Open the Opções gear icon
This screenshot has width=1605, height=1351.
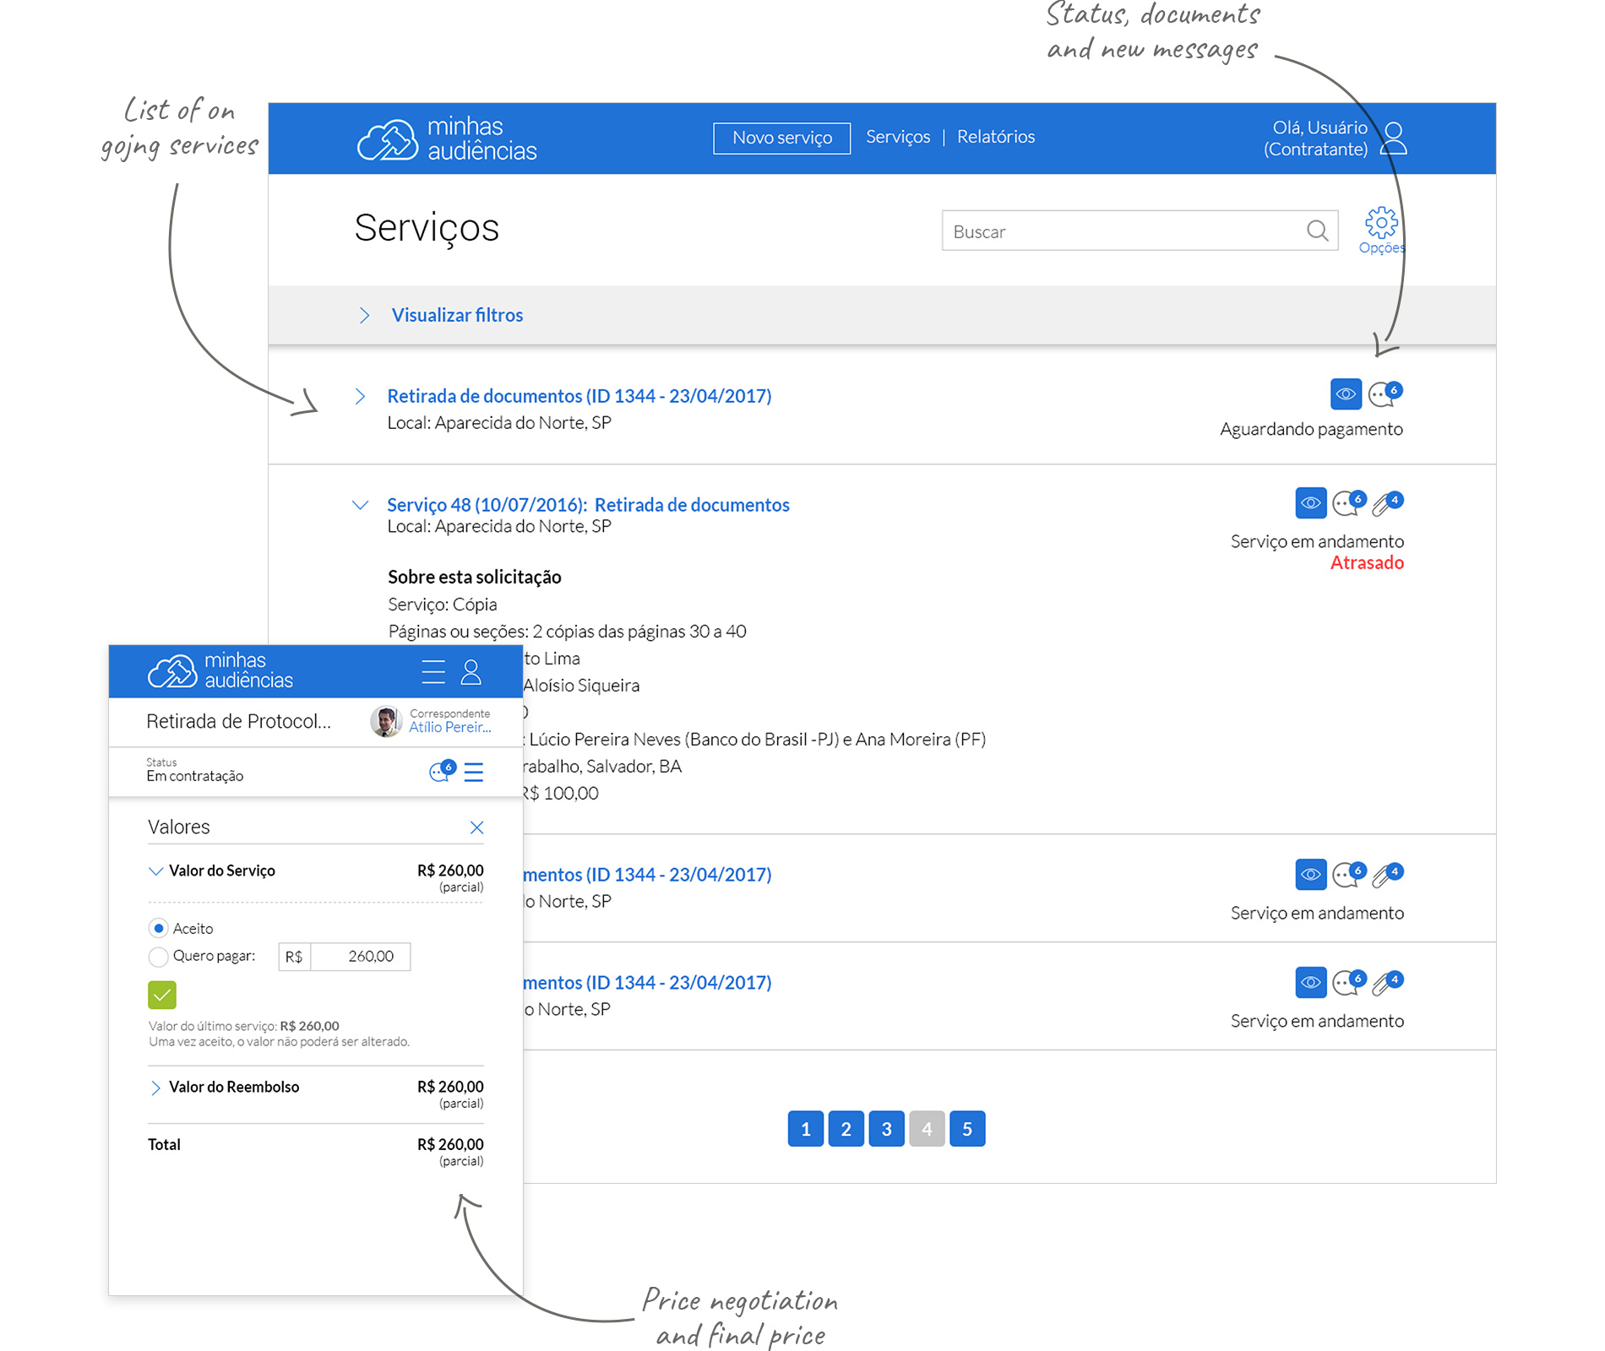[x=1381, y=225]
